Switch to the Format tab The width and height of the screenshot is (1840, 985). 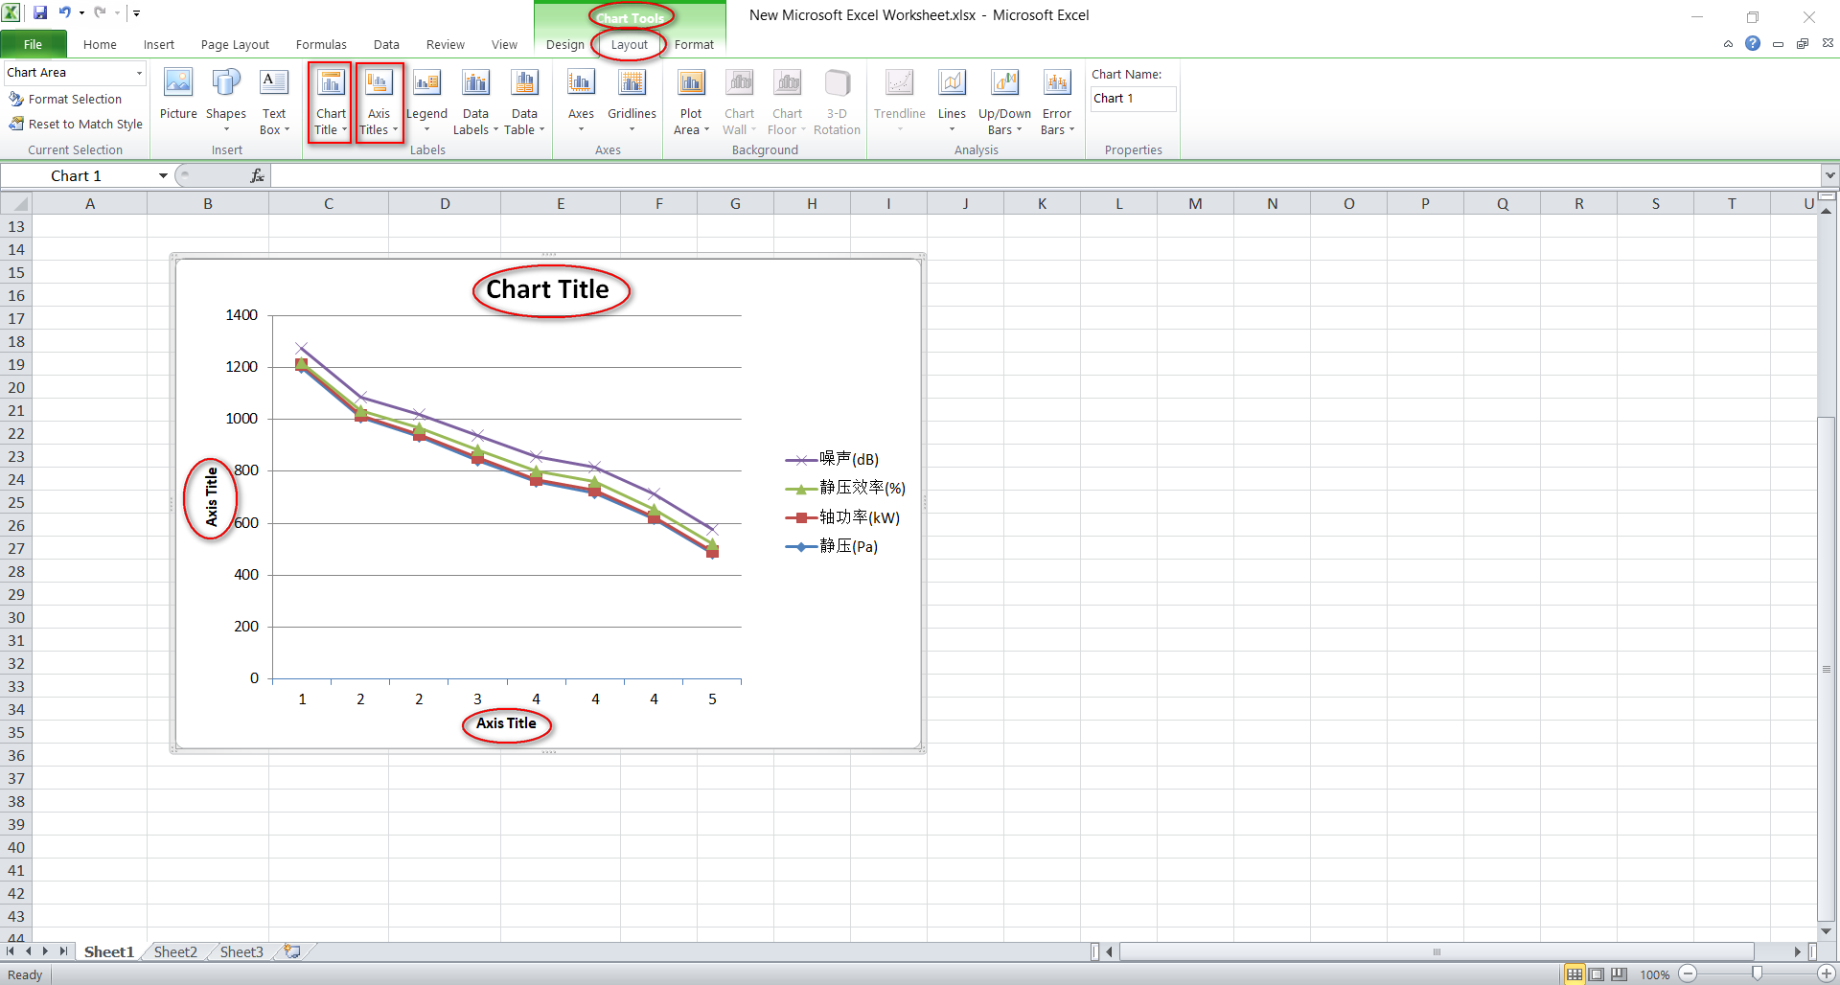pos(693,44)
